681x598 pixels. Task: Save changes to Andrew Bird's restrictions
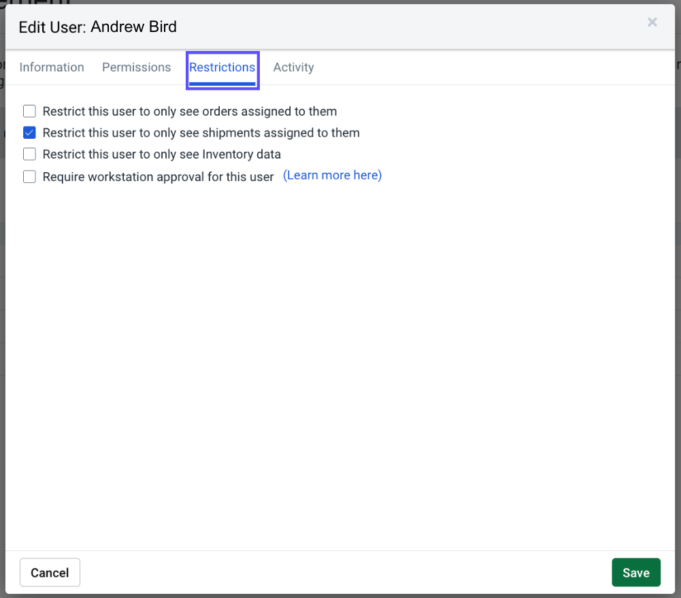pos(635,572)
